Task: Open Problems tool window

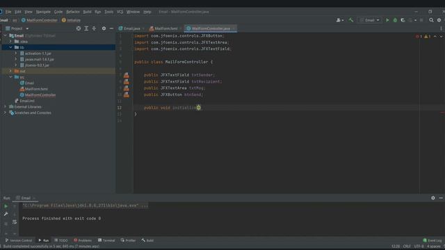Action: pyautogui.click(x=83, y=240)
